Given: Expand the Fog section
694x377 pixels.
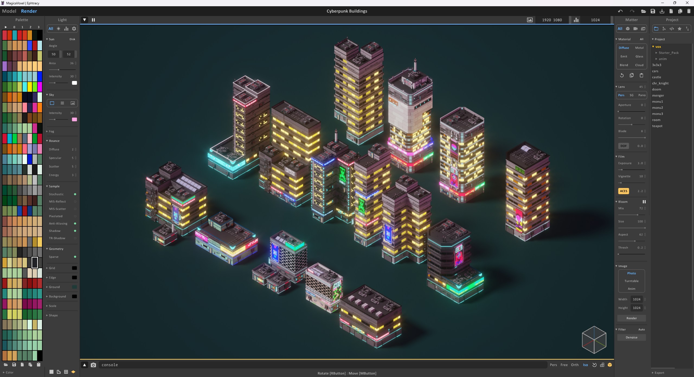Looking at the screenshot, I should tap(50, 131).
